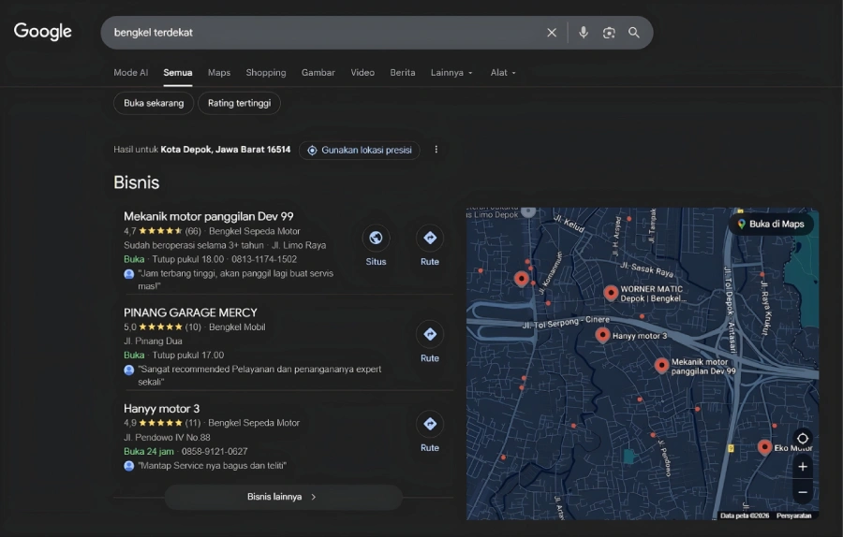Click the Jl. Sasak Raya map label
Image resolution: width=843 pixels, height=537 pixels.
pos(646,269)
